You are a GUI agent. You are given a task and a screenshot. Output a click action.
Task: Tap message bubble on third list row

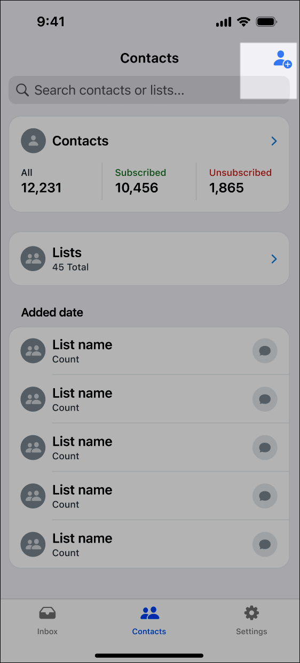(x=265, y=448)
